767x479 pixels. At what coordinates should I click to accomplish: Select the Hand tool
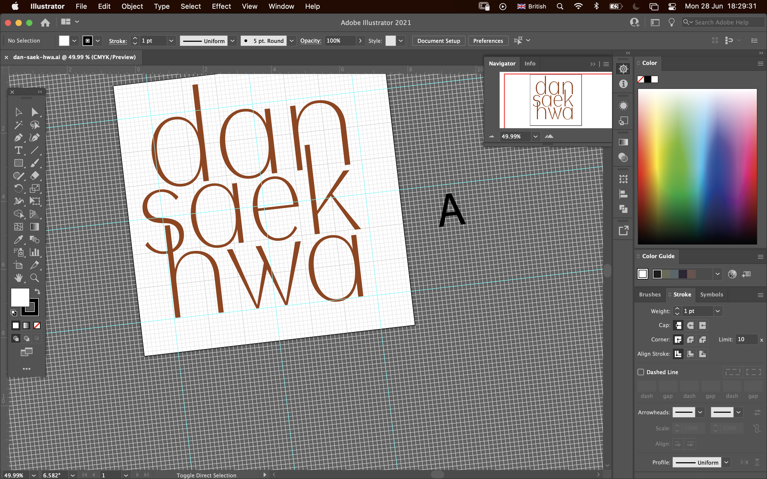pyautogui.click(x=18, y=278)
